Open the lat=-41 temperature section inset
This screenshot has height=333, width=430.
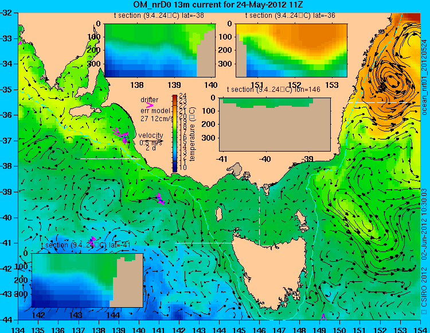point(88,280)
